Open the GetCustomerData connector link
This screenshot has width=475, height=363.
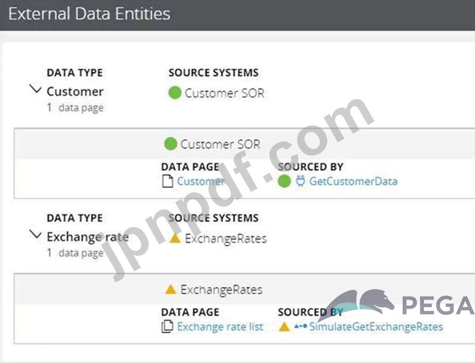click(x=353, y=181)
